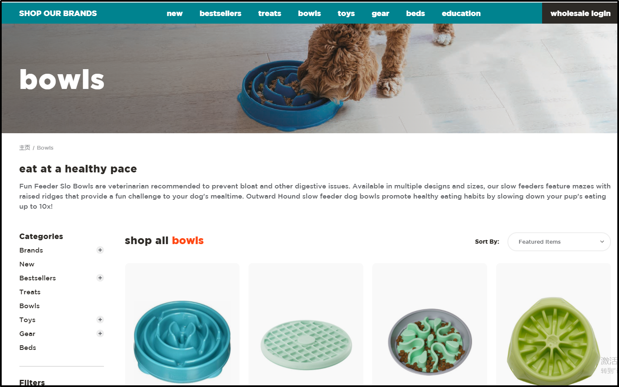This screenshot has height=387, width=619.
Task: Open the blue slow feeder bowl product
Action: pyautogui.click(x=182, y=325)
